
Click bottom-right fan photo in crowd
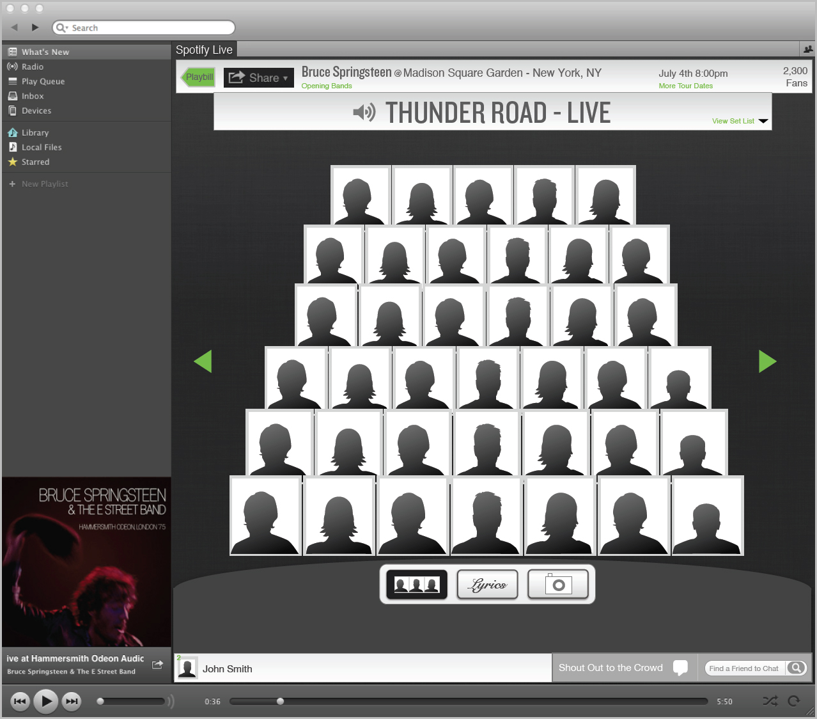tap(707, 515)
